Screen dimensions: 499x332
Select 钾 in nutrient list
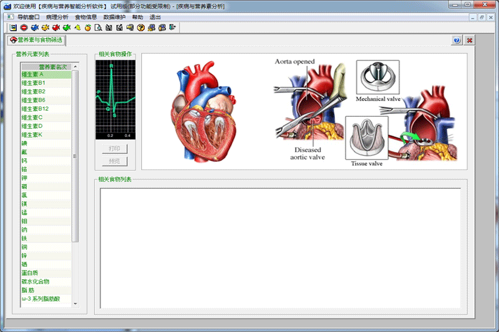coord(46,178)
